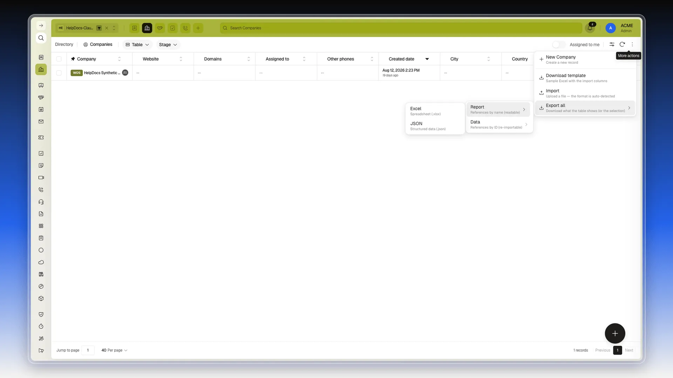Open the filter settings sliders icon
The image size is (673, 378).
[612, 44]
